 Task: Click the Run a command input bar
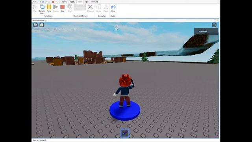coord(125,140)
